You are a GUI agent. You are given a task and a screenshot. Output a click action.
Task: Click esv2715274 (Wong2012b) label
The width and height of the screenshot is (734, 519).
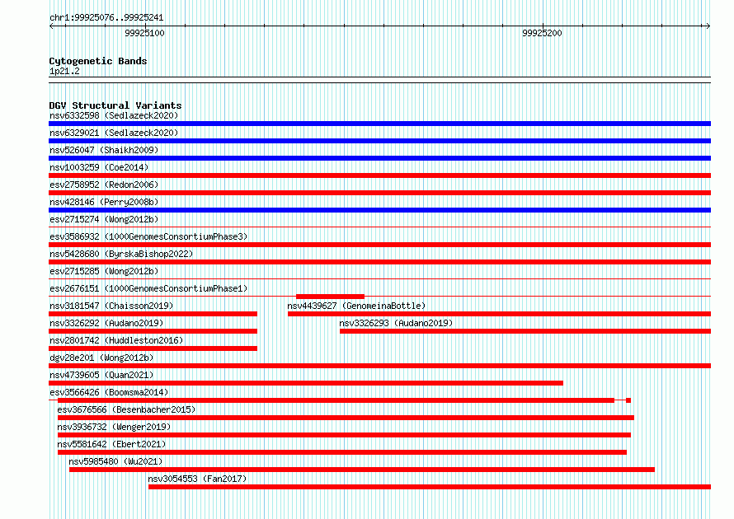[104, 219]
